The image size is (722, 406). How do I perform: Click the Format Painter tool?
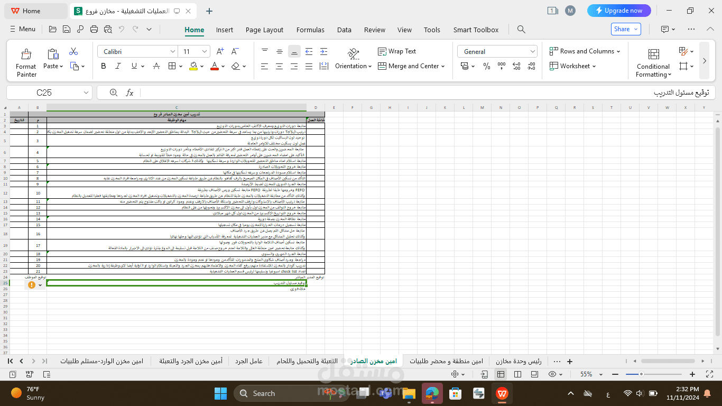point(26,62)
